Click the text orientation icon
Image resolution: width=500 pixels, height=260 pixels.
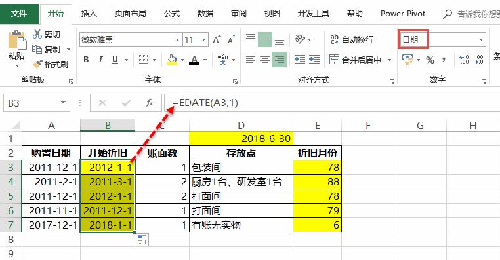(x=300, y=39)
